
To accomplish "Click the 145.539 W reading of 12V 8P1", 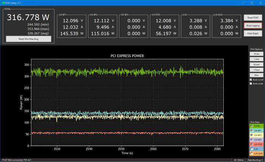I will tap(72, 34).
